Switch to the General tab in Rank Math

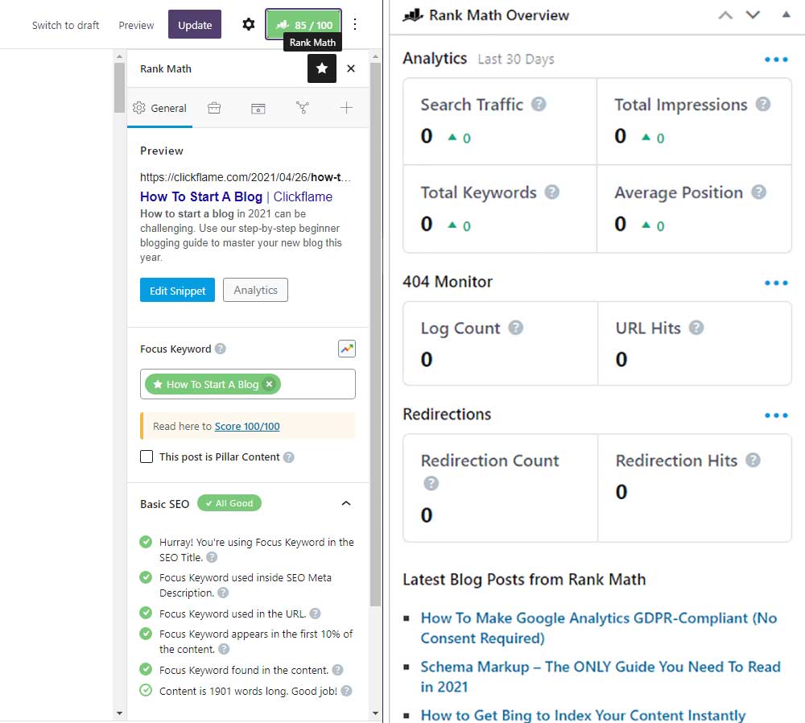click(159, 108)
